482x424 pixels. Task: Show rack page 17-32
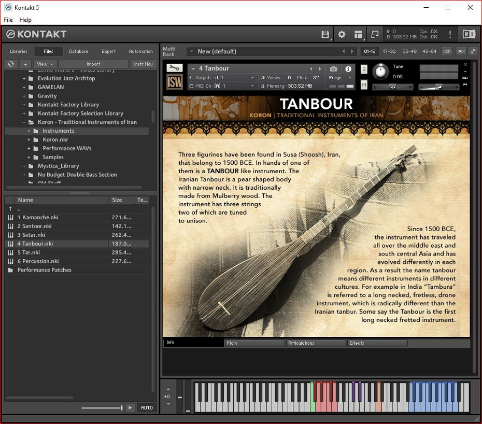(x=389, y=51)
